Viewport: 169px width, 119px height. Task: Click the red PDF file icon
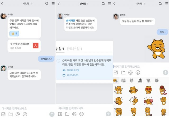(36, 46)
